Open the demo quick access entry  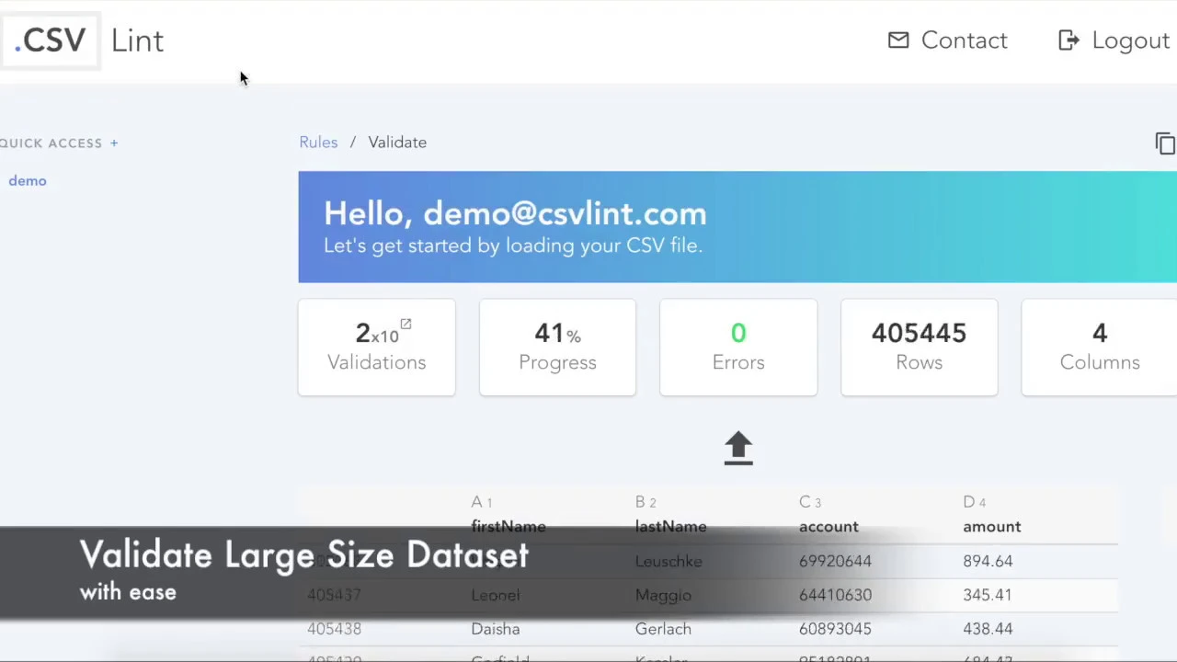click(28, 181)
